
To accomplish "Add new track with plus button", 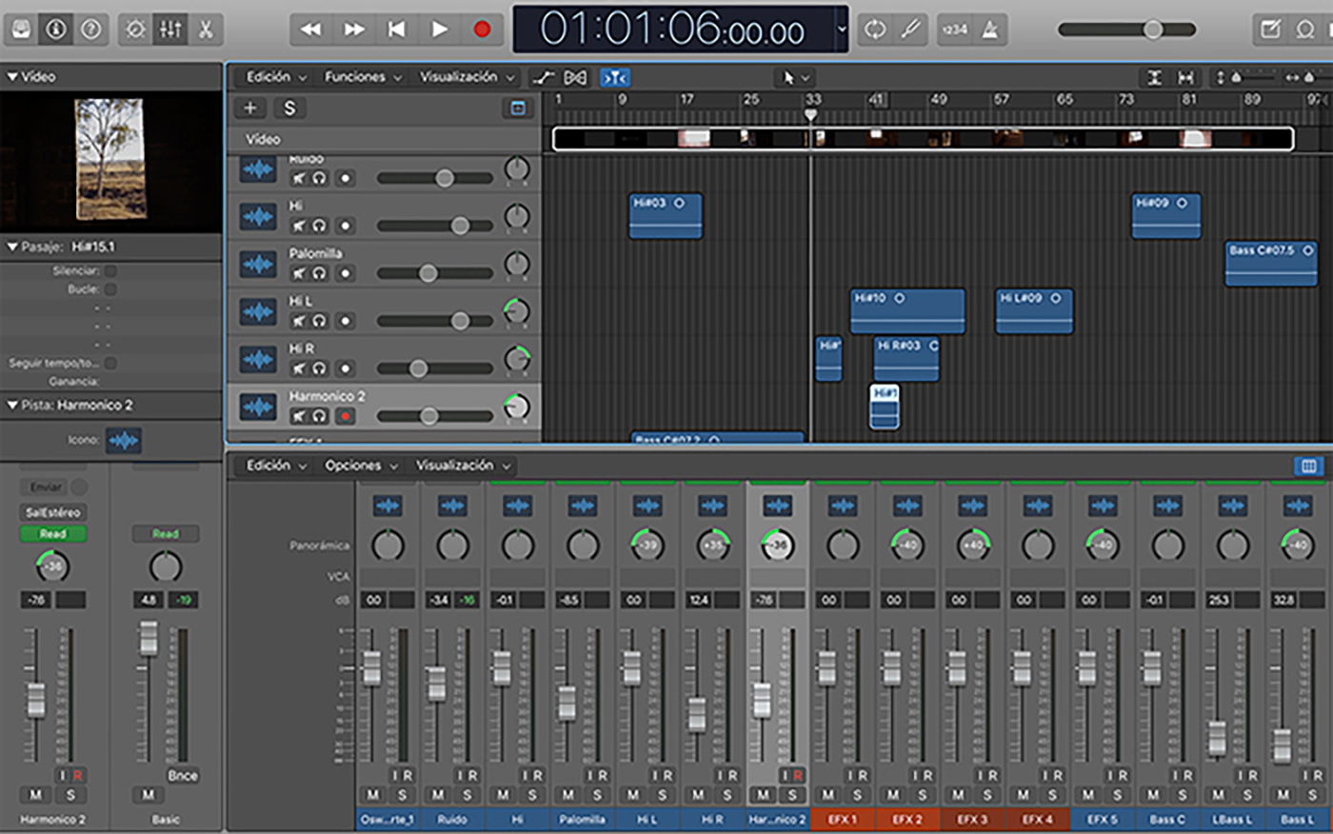I will [x=250, y=108].
